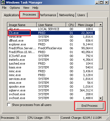
Task: Click the Task Manager title bar icon
Action: [x=3, y=2]
